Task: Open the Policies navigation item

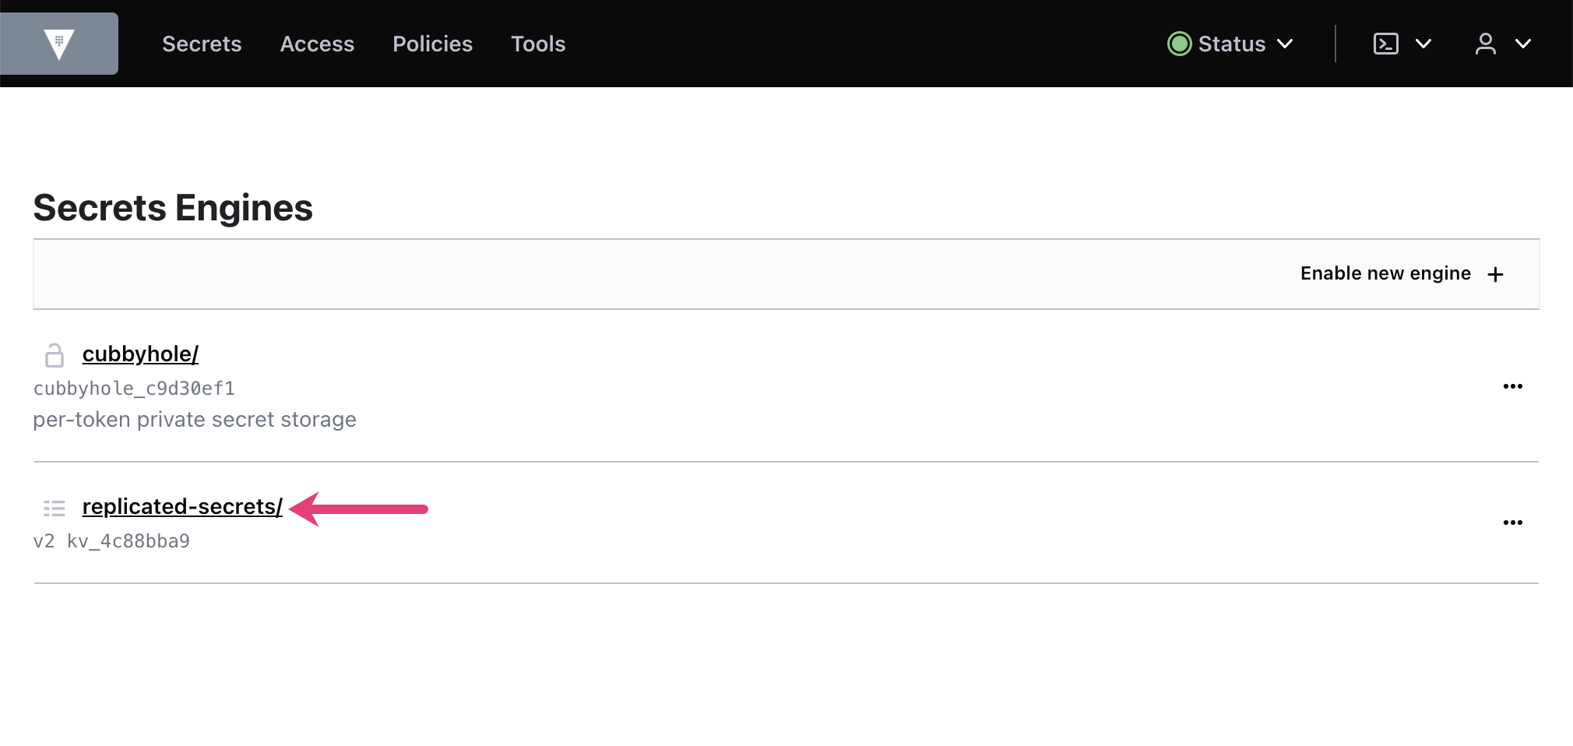Action: [x=432, y=44]
